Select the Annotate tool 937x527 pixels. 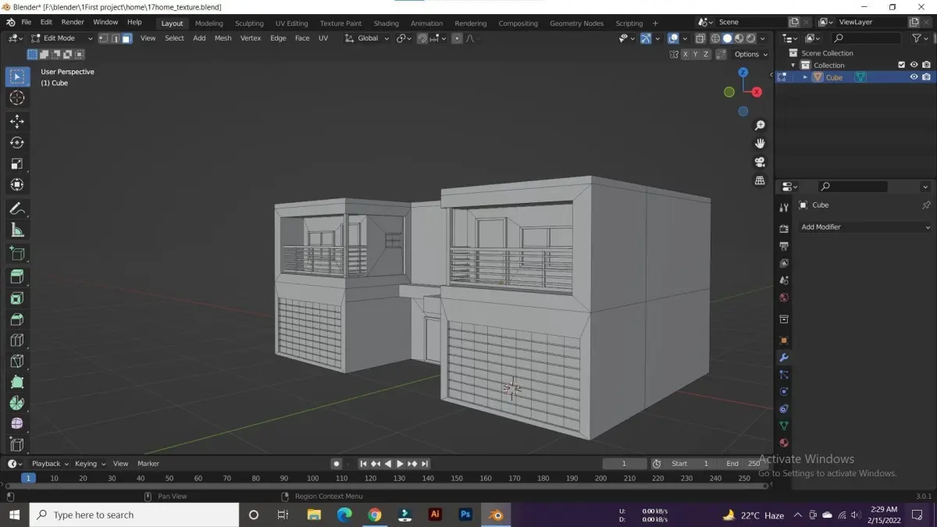pos(17,208)
